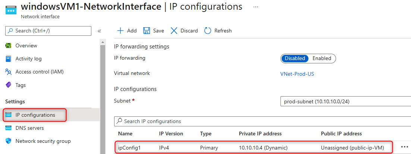Sort by Name column header
The image size is (411, 154).
pos(125,133)
